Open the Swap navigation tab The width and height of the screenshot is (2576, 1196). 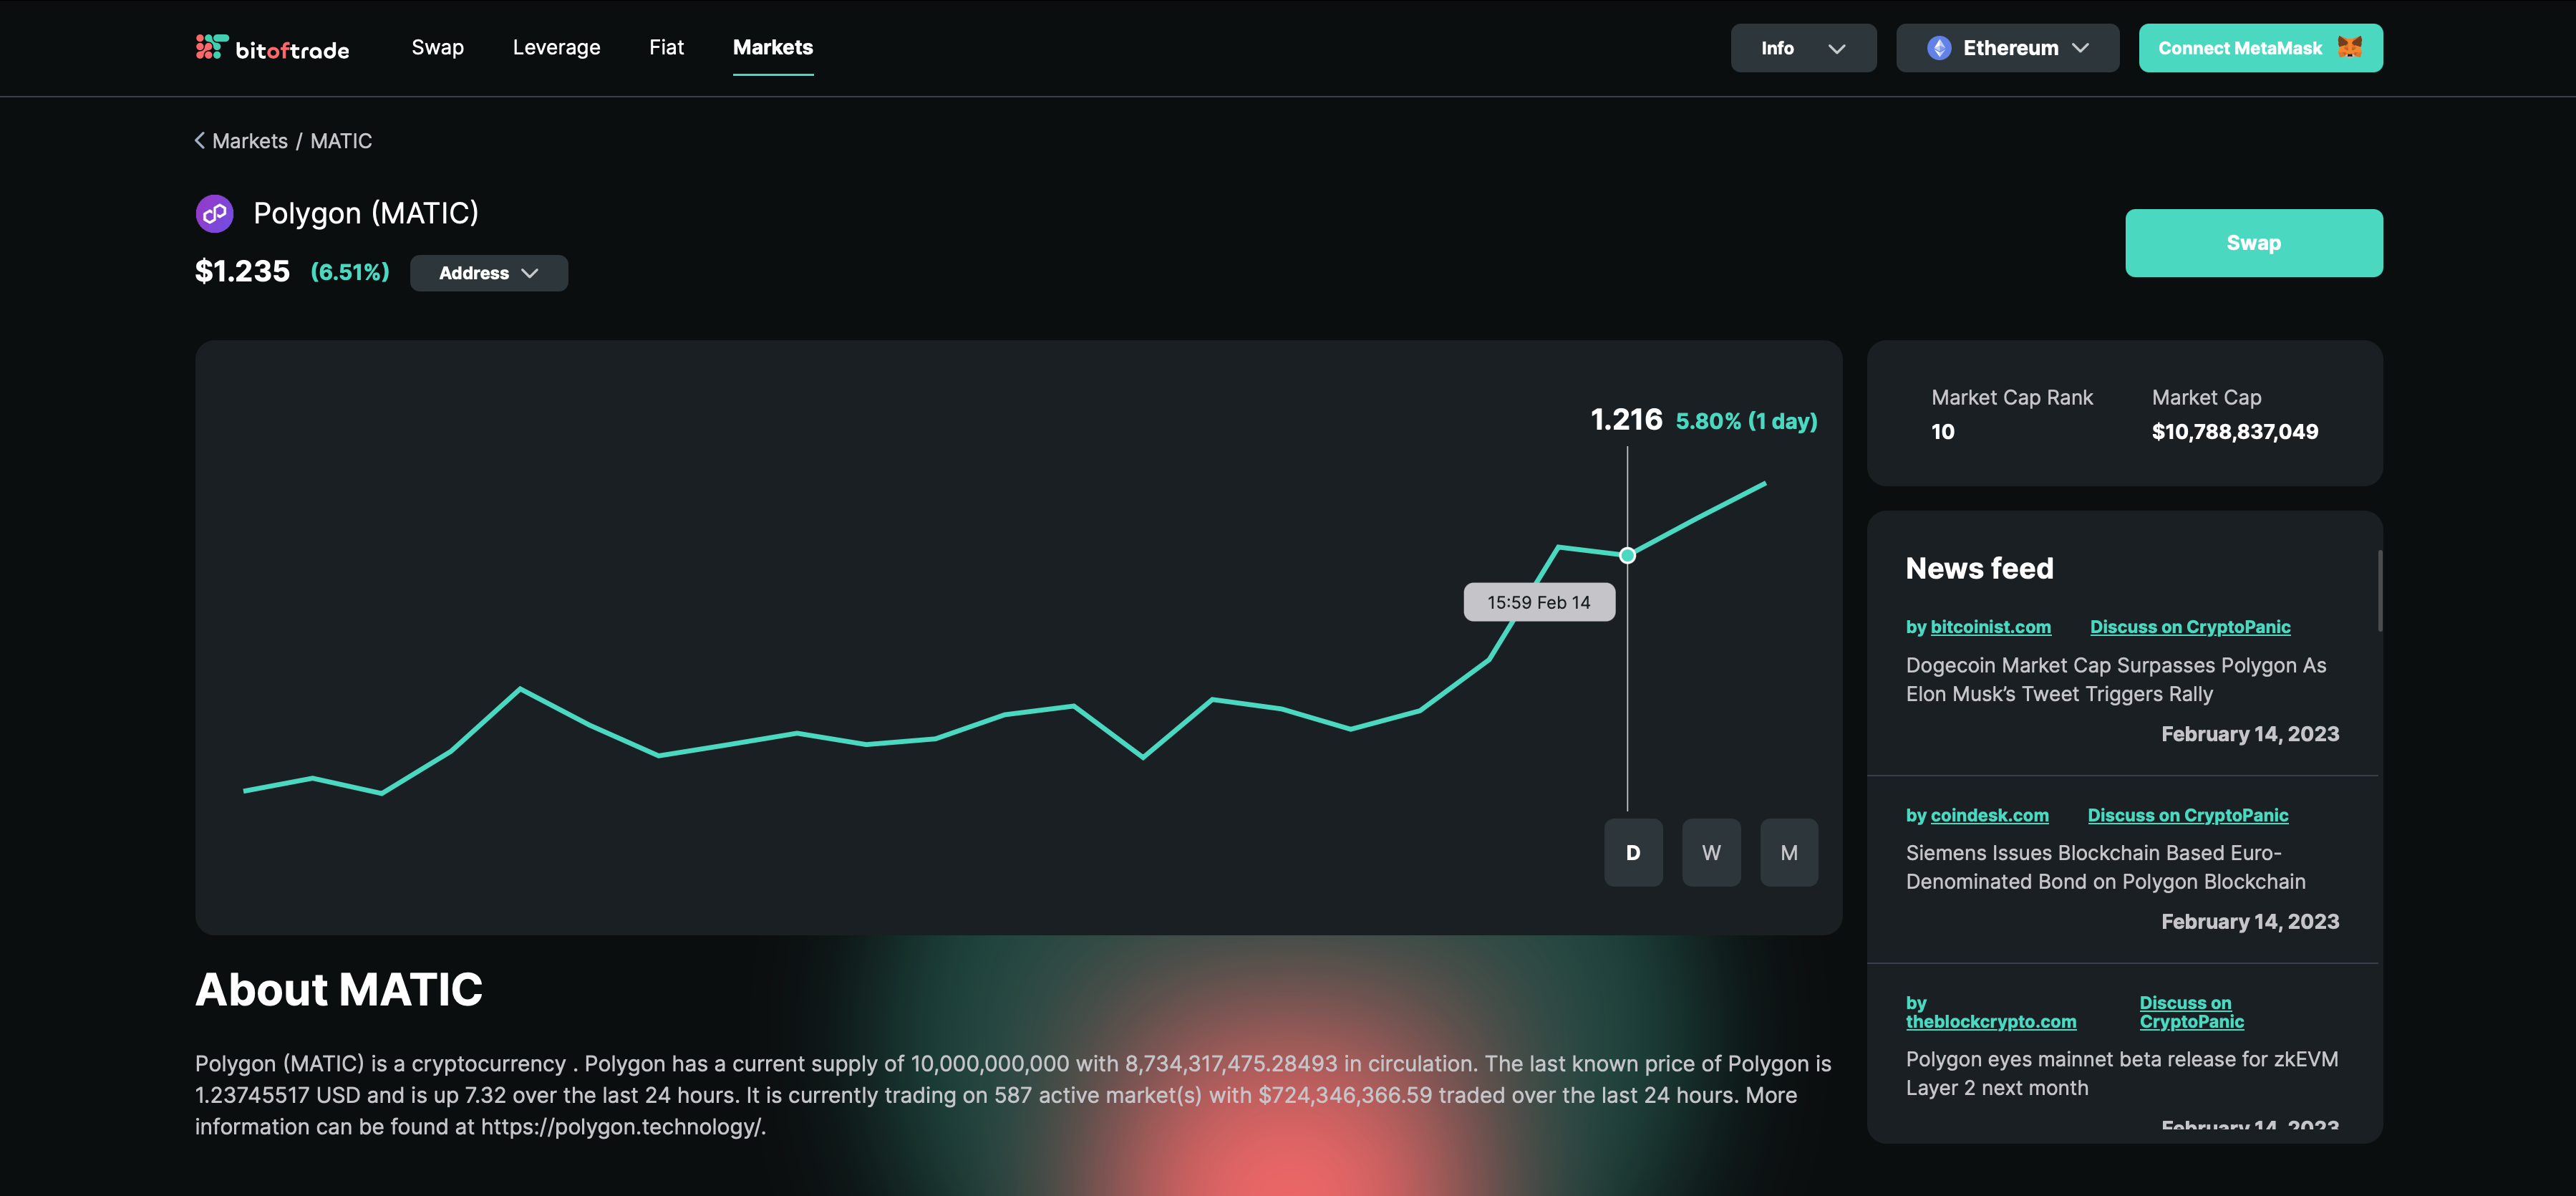(437, 47)
